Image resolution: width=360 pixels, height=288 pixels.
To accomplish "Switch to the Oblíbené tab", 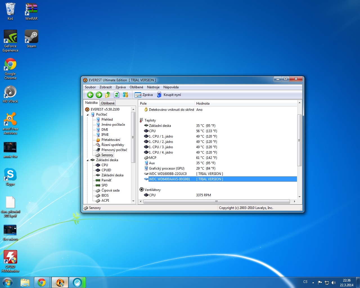I will pyautogui.click(x=108, y=103).
